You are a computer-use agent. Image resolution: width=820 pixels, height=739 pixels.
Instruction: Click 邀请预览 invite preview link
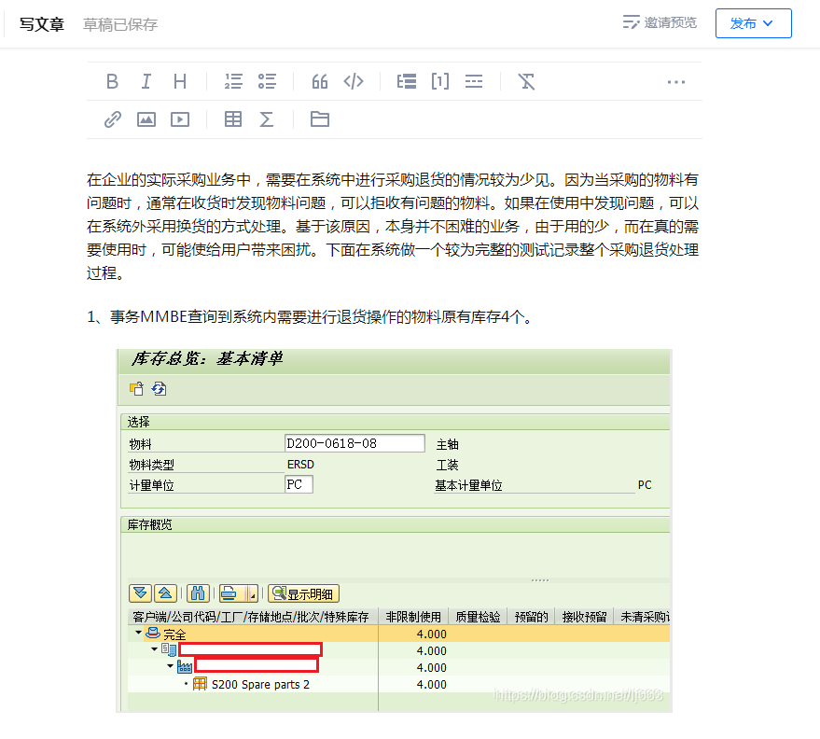[660, 22]
